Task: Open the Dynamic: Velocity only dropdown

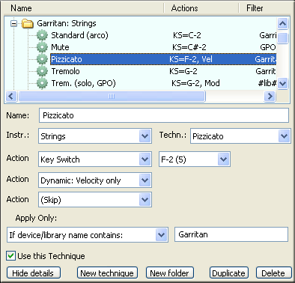Action: click(x=145, y=180)
